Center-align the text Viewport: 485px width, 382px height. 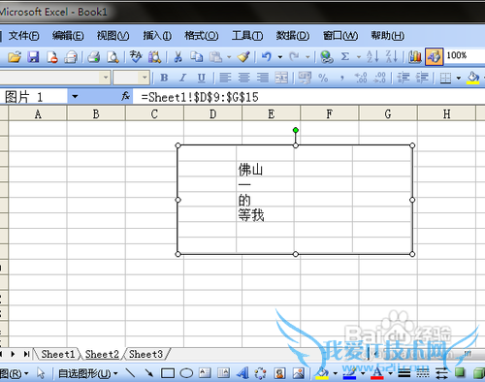244,78
